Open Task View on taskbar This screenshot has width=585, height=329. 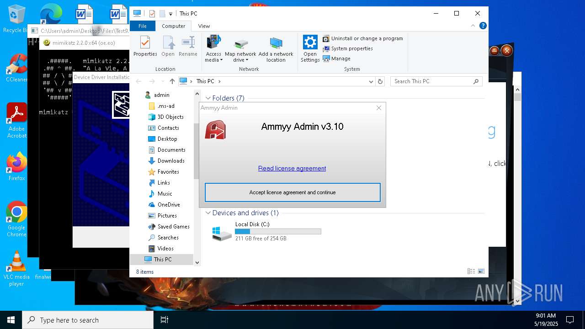tap(165, 320)
